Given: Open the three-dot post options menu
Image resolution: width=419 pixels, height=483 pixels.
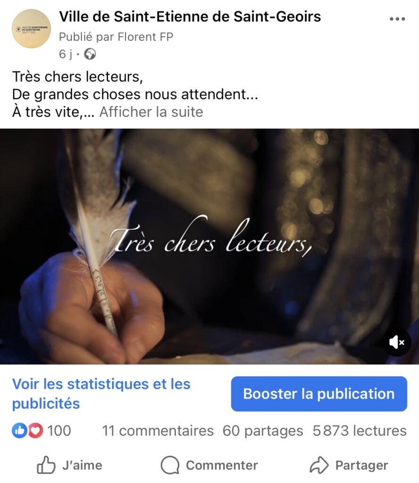Looking at the screenshot, I should pyautogui.click(x=397, y=19).
